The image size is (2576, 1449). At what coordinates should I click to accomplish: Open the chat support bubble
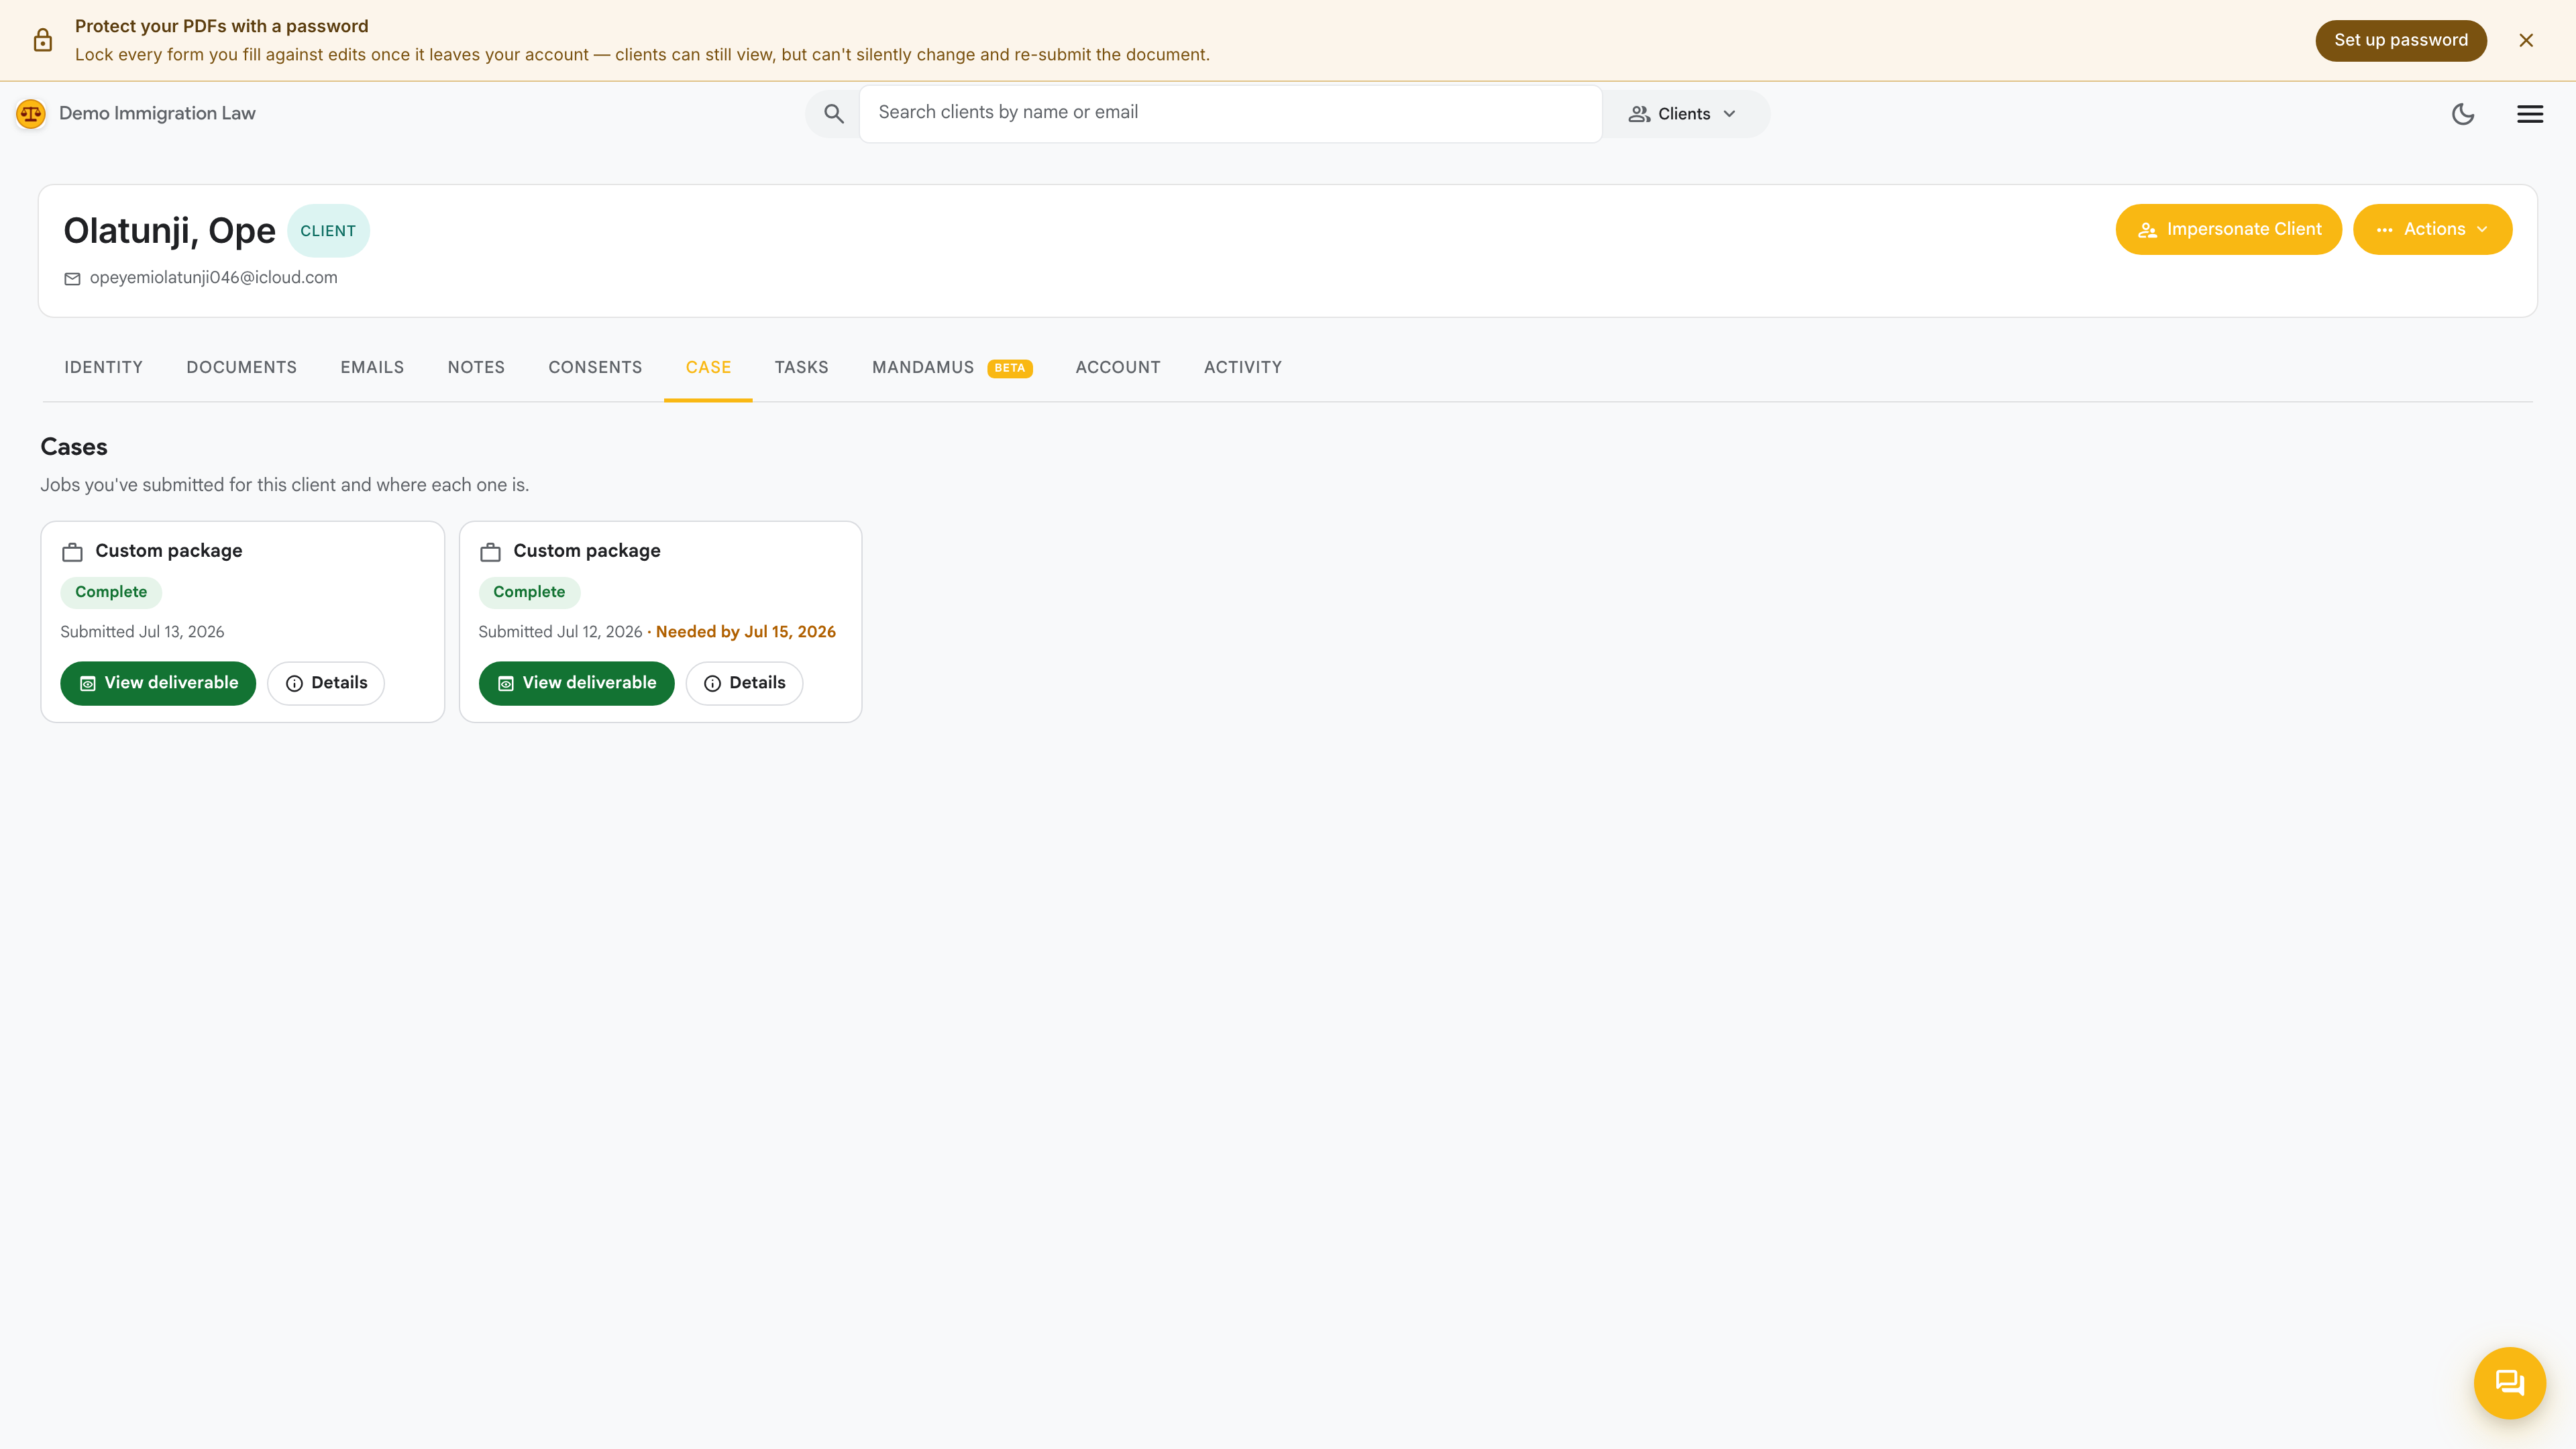pos(2509,1383)
